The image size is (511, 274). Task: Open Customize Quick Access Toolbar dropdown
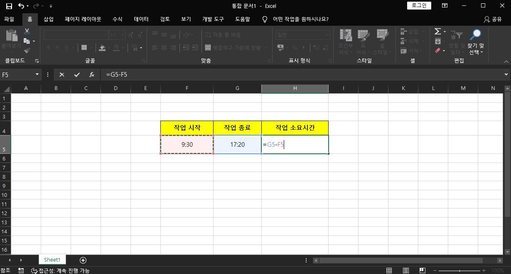(51, 6)
